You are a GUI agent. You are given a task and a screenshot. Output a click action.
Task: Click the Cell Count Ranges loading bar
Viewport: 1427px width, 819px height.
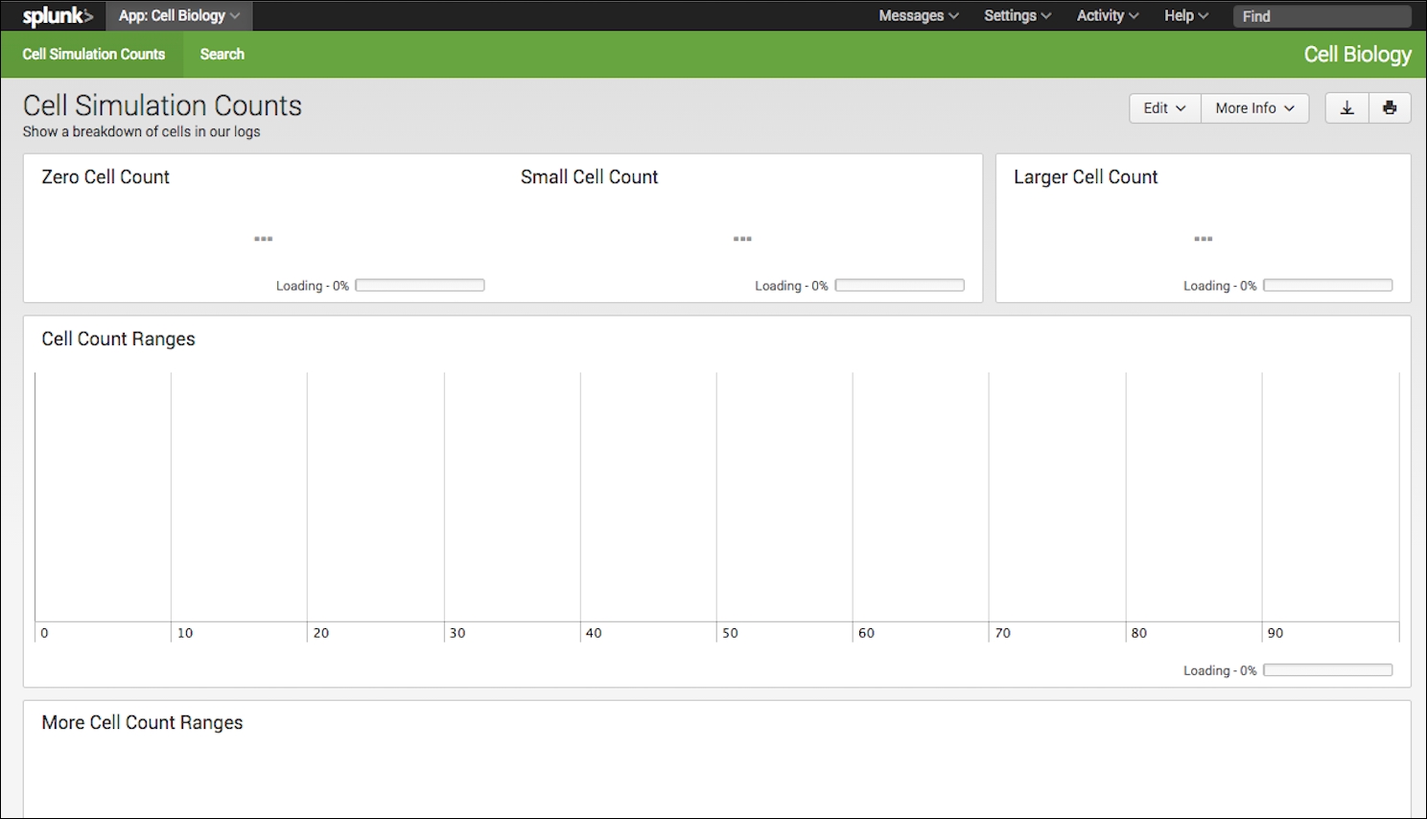(1327, 670)
